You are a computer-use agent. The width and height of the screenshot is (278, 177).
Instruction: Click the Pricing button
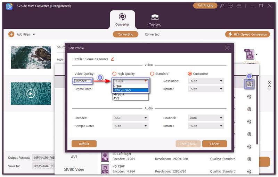[205, 6]
